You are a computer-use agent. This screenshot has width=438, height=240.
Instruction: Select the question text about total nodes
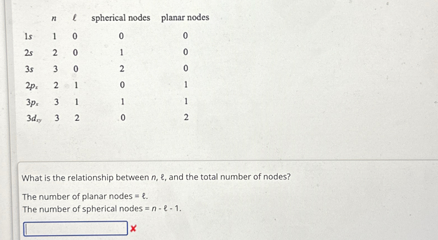coord(156,177)
